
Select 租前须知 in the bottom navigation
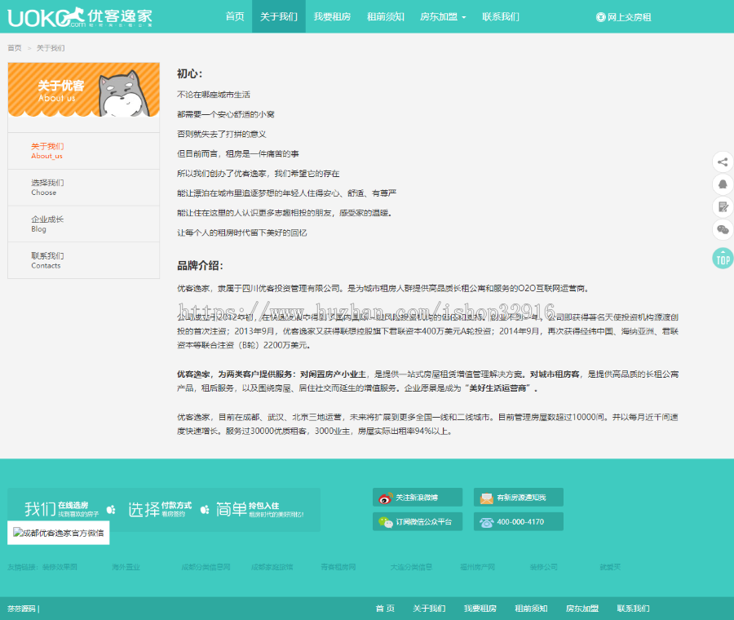532,609
